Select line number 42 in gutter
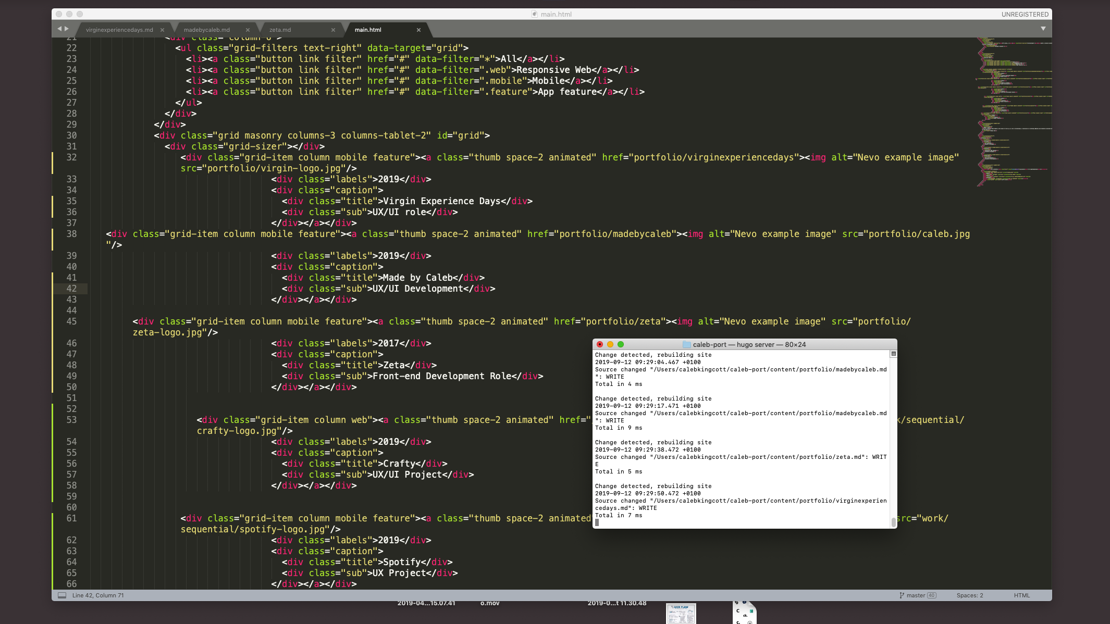The image size is (1110, 624). point(71,289)
